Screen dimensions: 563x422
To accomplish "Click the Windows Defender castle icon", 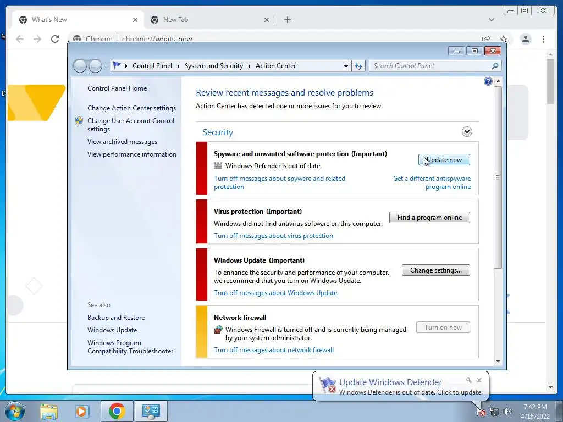I will tap(218, 166).
